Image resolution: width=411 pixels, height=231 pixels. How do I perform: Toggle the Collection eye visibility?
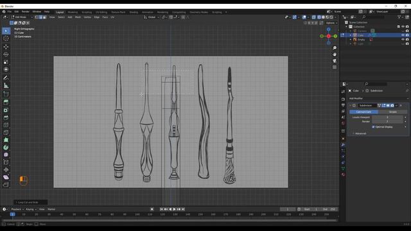[403, 27]
